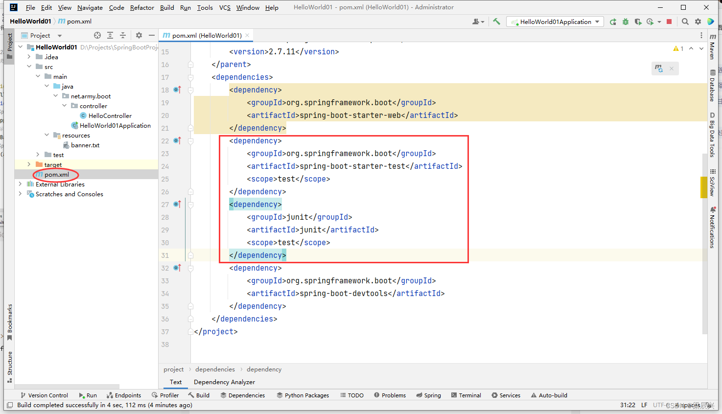Expand all in Project panel
Screen dimensions: 722x414
tap(110, 35)
